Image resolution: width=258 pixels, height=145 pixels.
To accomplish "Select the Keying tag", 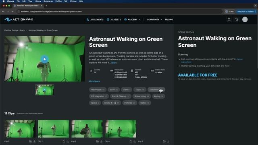I will [x=158, y=96].
